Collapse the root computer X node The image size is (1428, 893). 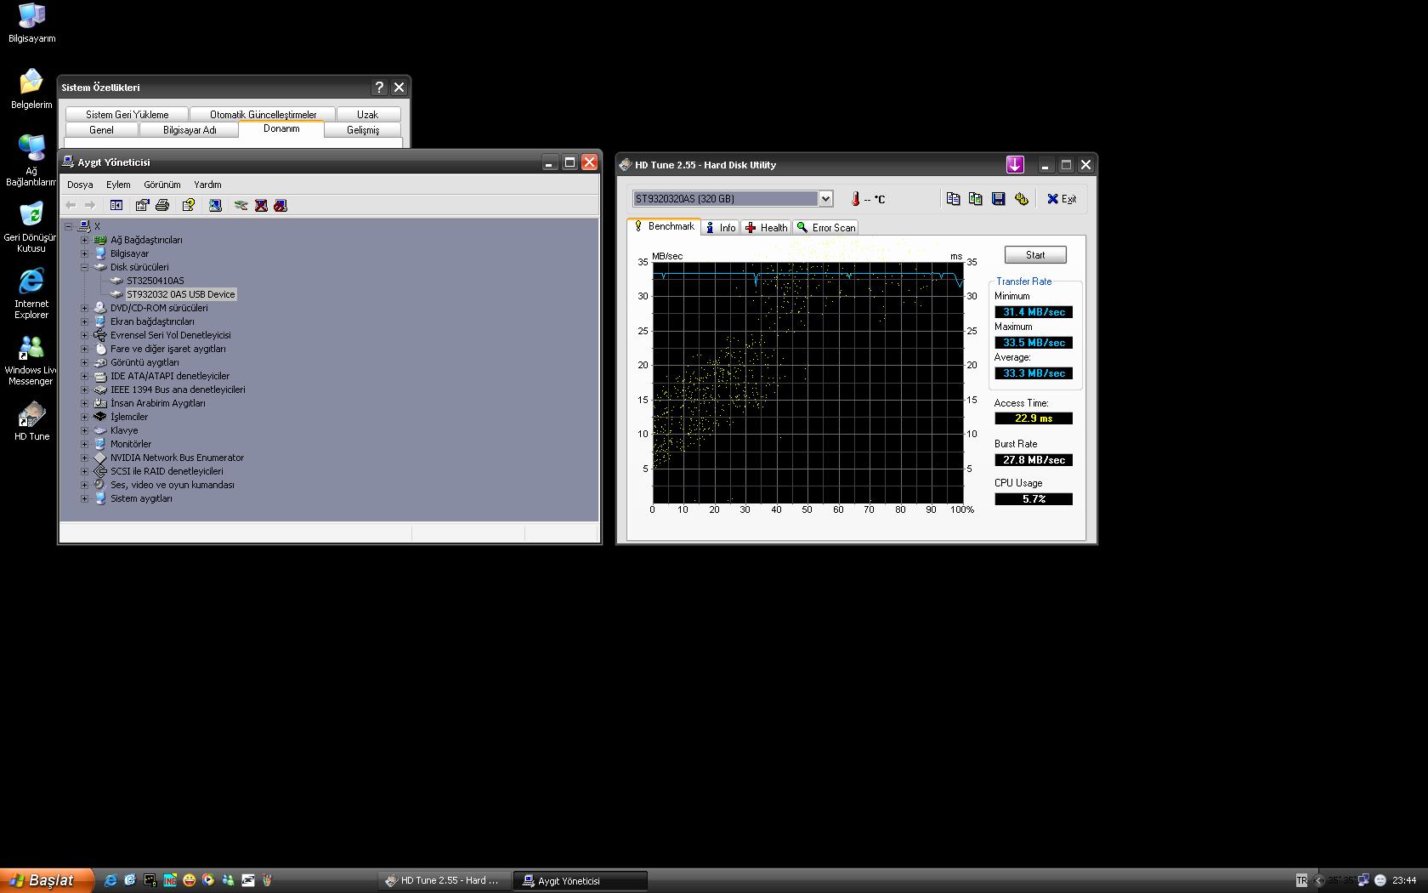click(69, 226)
